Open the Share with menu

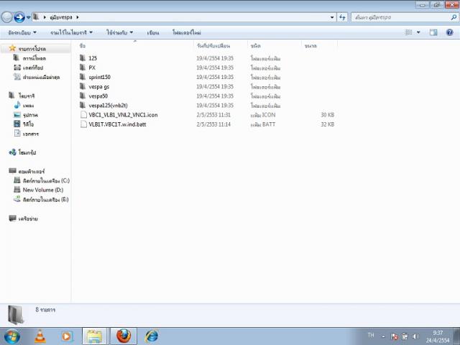[x=119, y=32]
